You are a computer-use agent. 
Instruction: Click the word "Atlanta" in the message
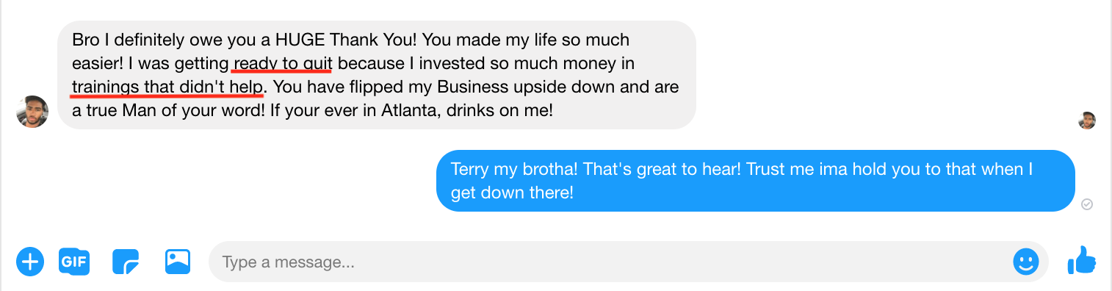pos(436,112)
